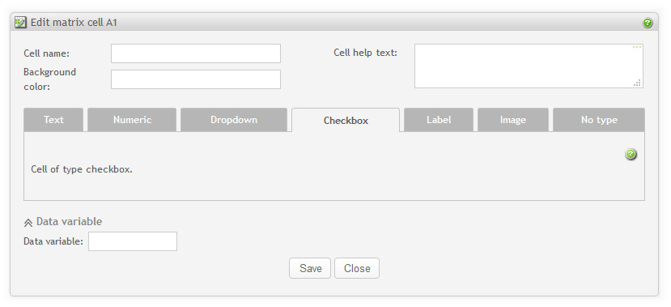The width and height of the screenshot is (671, 307).
Task: Open the Label tab
Action: pos(439,120)
